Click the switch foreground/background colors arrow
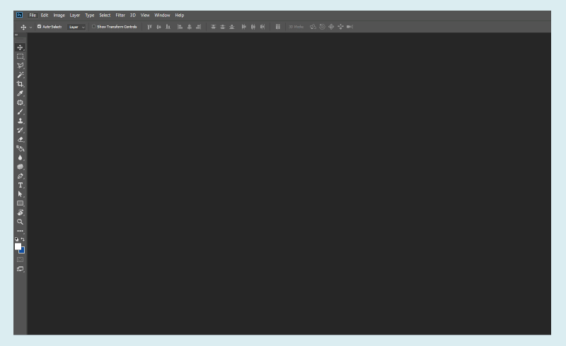This screenshot has width=566, height=346. pyautogui.click(x=23, y=239)
